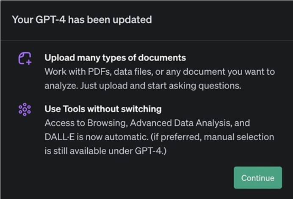Click the plus sign on the upload icon
Image resolution: width=293 pixels, height=199 pixels.
pos(29,62)
